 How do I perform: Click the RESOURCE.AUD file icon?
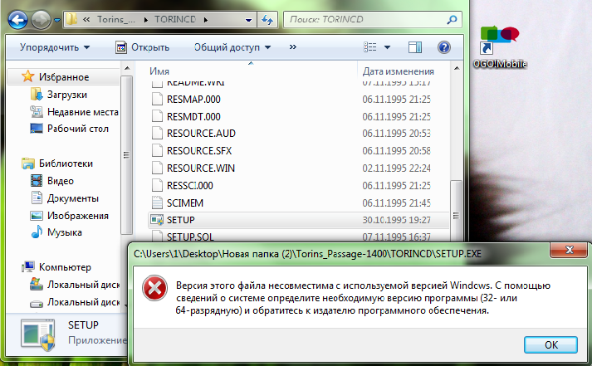(x=157, y=133)
